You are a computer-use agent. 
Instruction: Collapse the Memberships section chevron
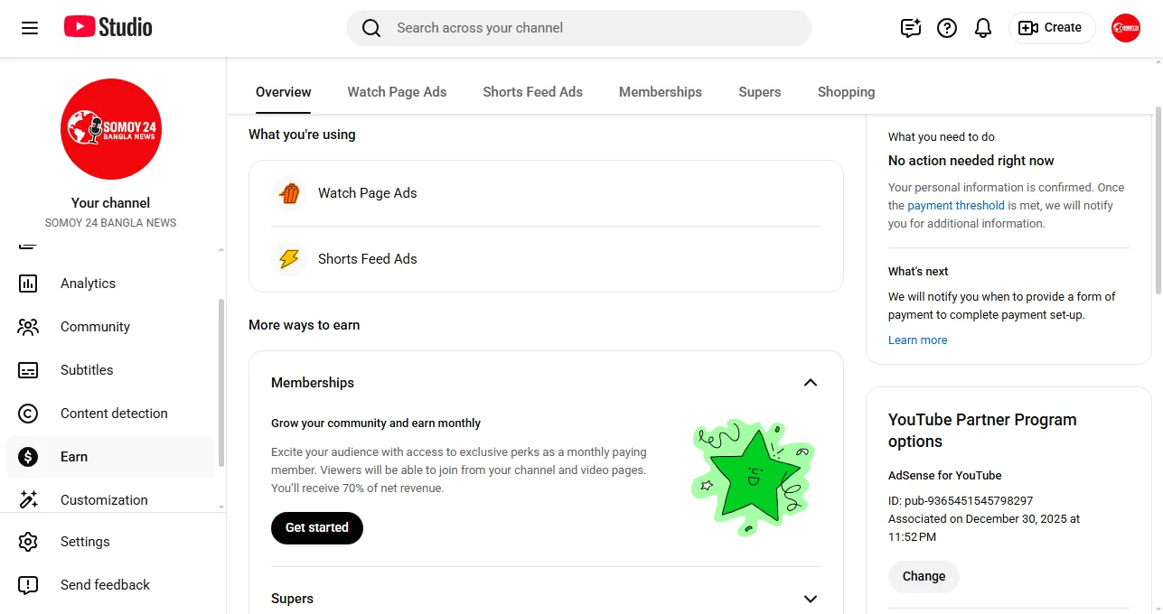[x=811, y=383]
